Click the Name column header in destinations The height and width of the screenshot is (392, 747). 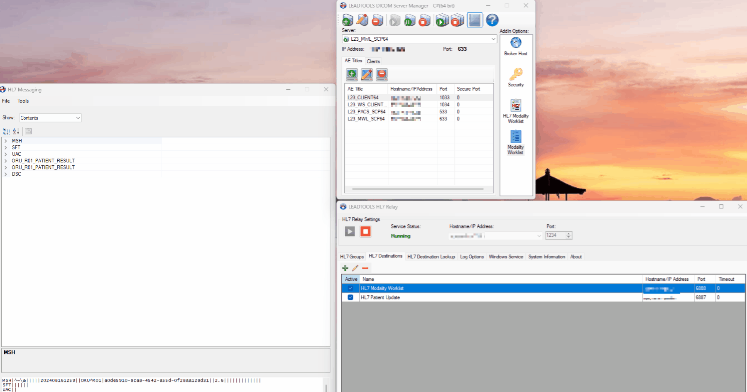click(501, 279)
